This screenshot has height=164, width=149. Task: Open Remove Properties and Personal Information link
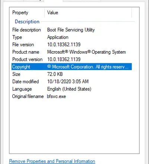pyautogui.click(x=52, y=161)
